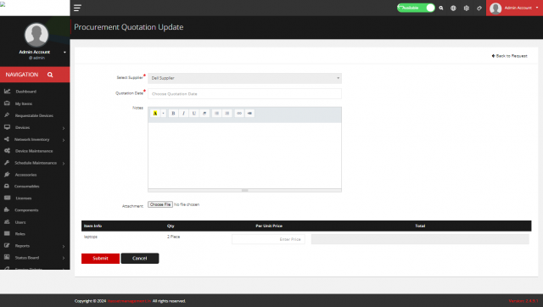543x307 pixels.
Task: Click the search magnifier icon in header
Action: click(x=441, y=8)
